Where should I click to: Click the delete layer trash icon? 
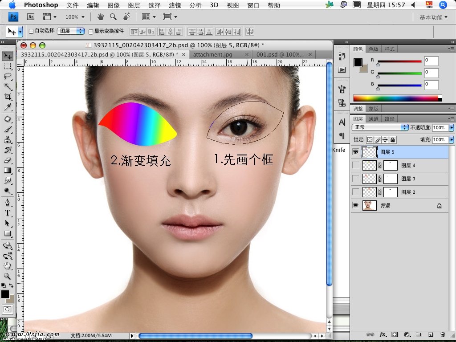coord(443,334)
